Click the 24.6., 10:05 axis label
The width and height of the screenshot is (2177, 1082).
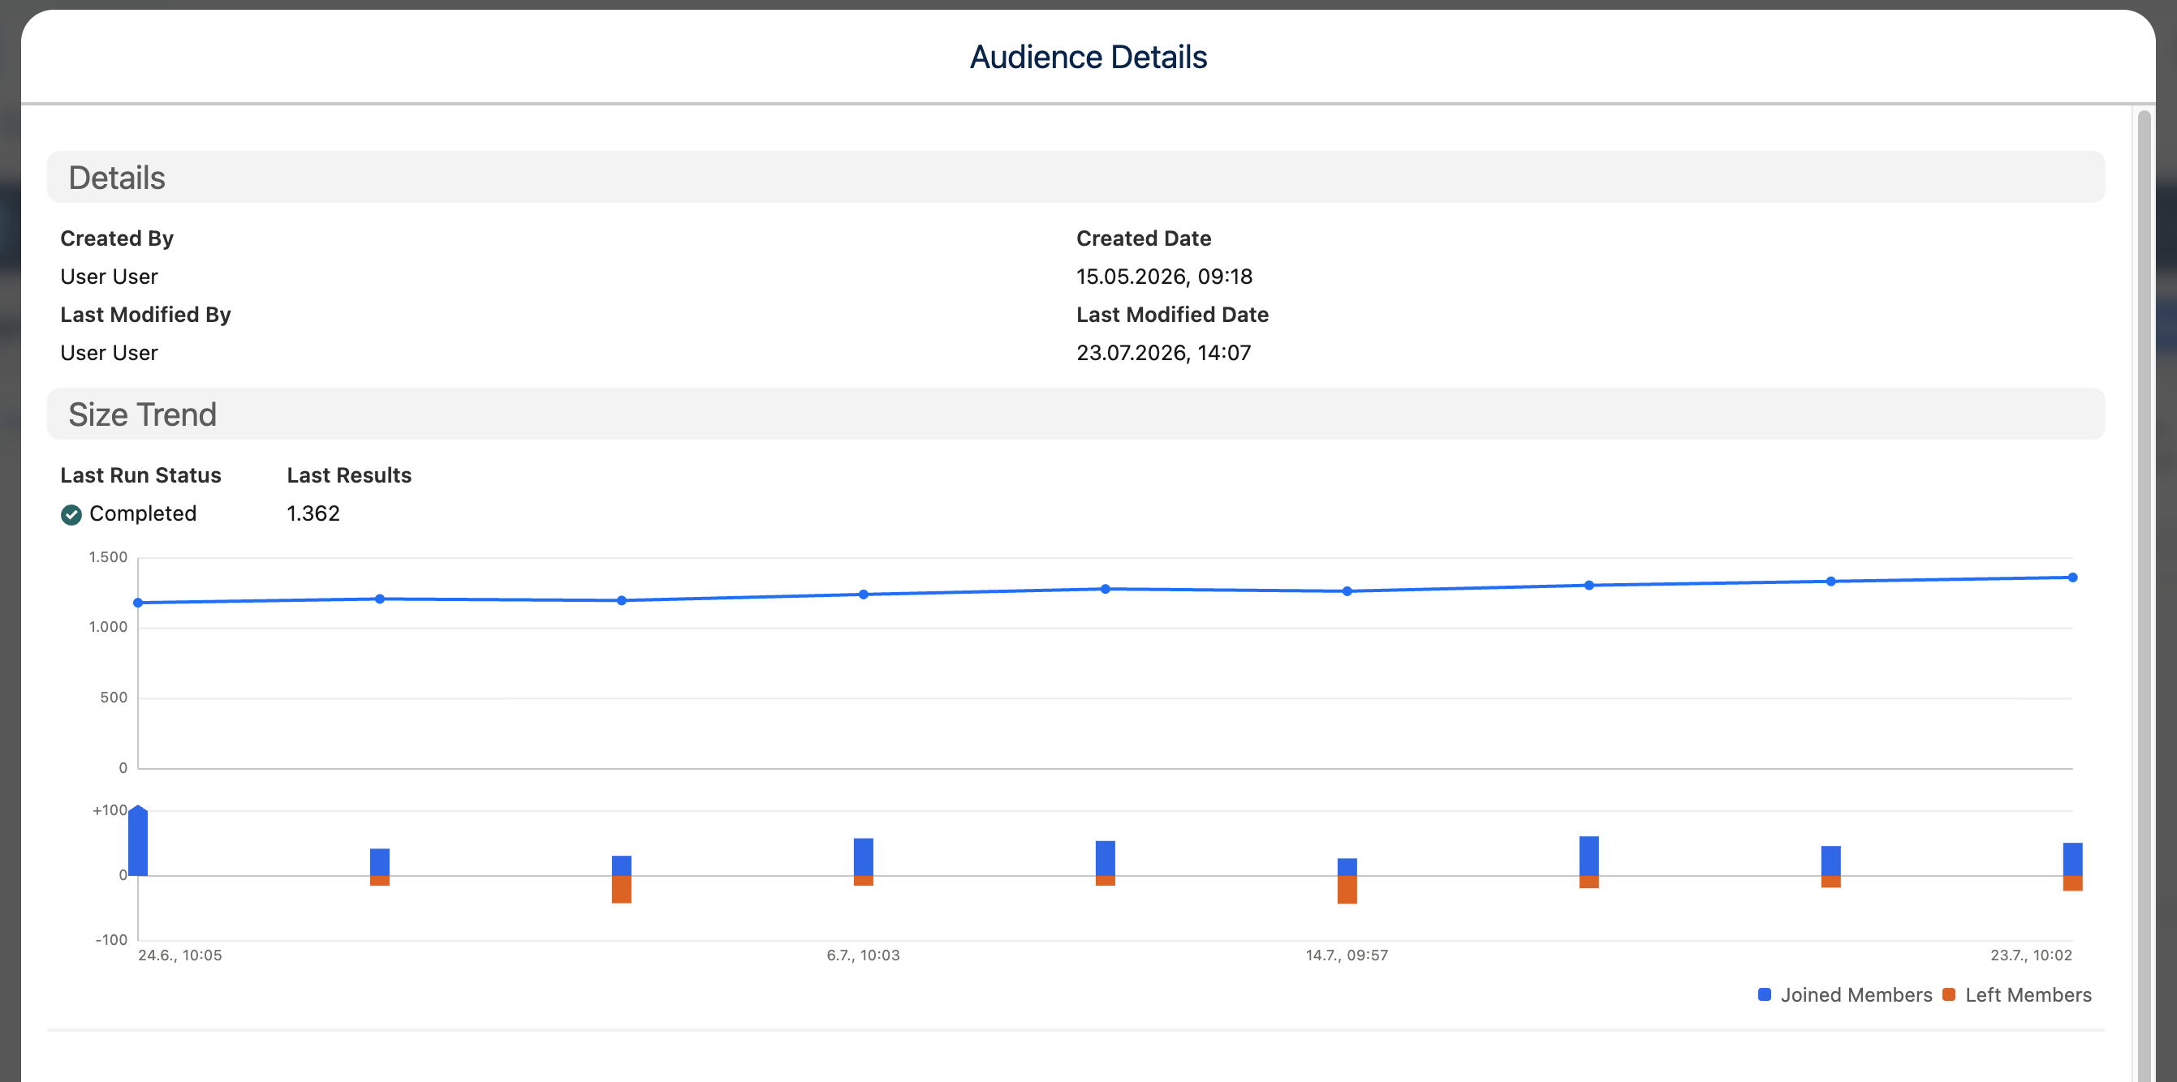point(180,955)
